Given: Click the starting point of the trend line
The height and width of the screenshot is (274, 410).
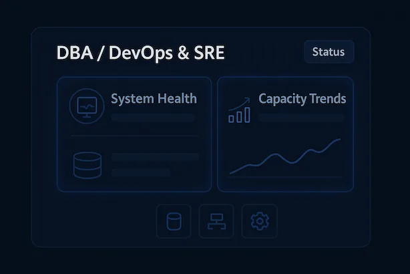Looking at the screenshot, I should click(231, 173).
